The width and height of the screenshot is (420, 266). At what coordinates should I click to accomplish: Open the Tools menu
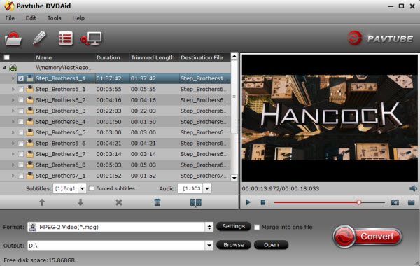click(x=55, y=18)
